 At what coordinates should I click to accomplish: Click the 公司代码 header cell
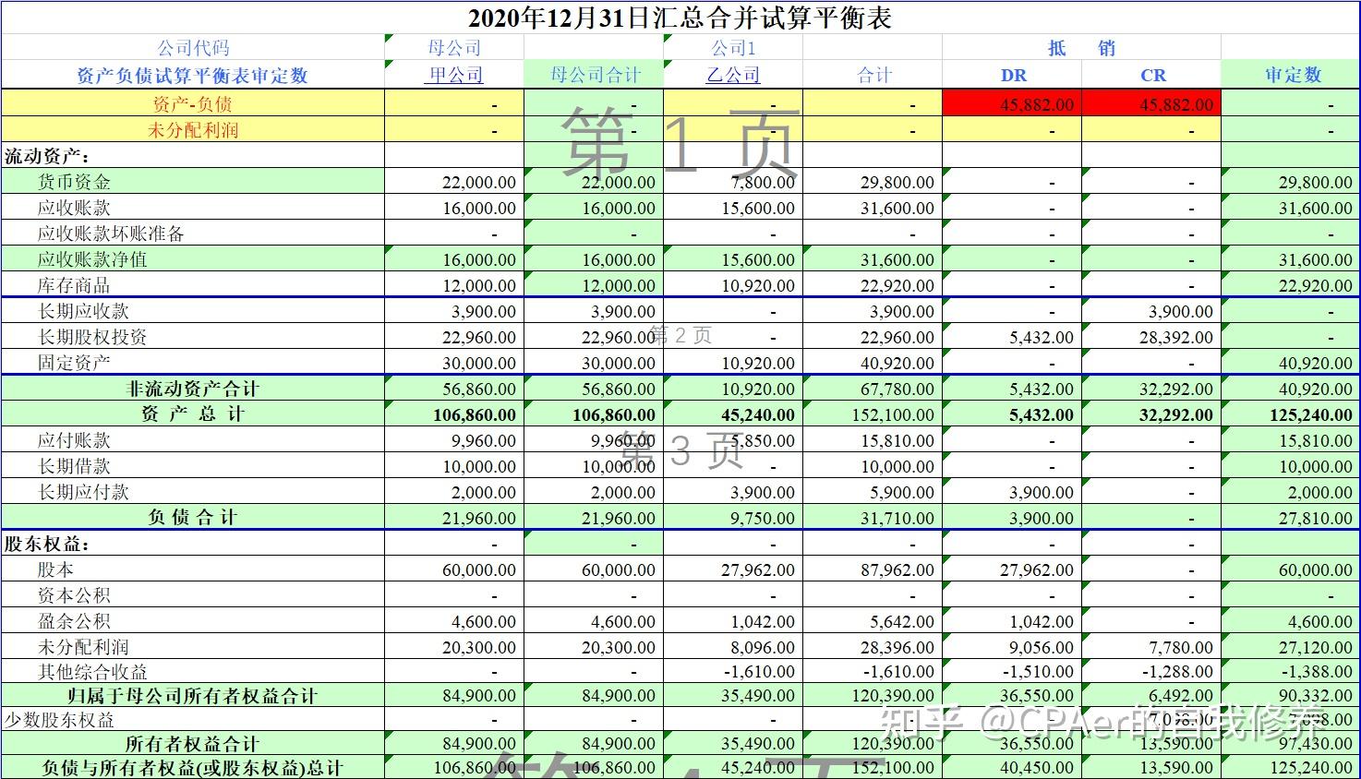coord(193,48)
